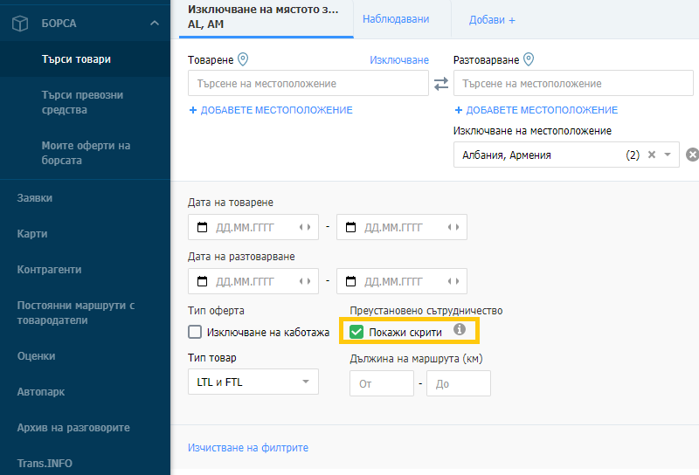Image resolution: width=699 pixels, height=475 pixels.
Task: Clear the Албания, Армения selection
Action: point(652,155)
